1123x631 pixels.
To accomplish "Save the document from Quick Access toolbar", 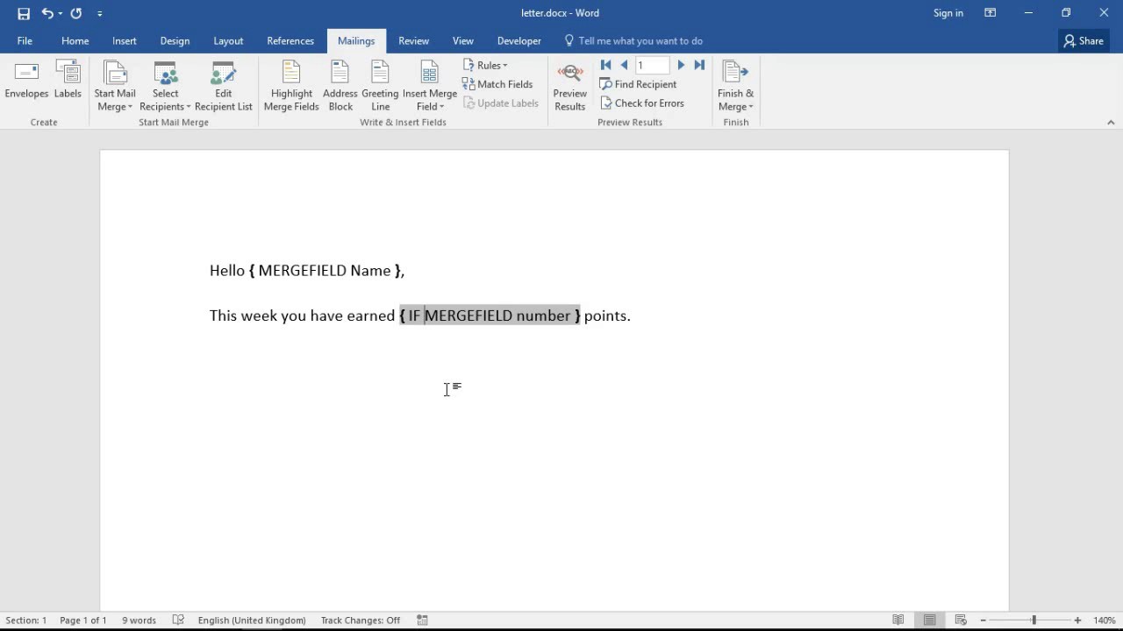I will click(x=24, y=13).
